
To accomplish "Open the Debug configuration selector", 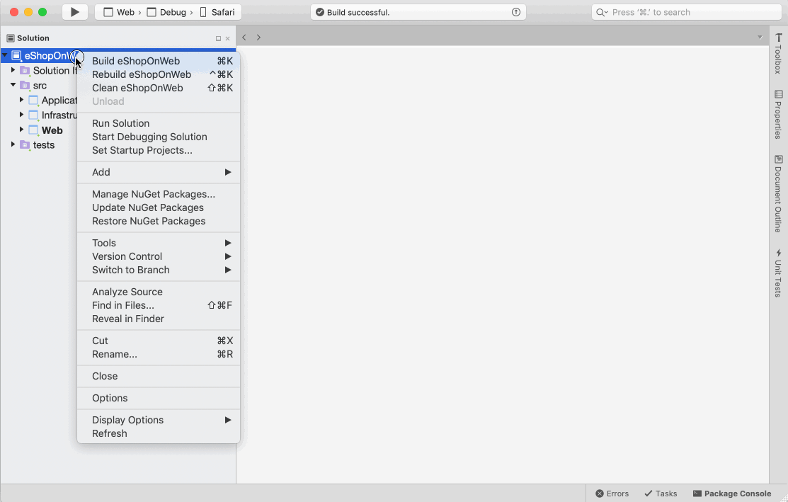I will tap(166, 12).
